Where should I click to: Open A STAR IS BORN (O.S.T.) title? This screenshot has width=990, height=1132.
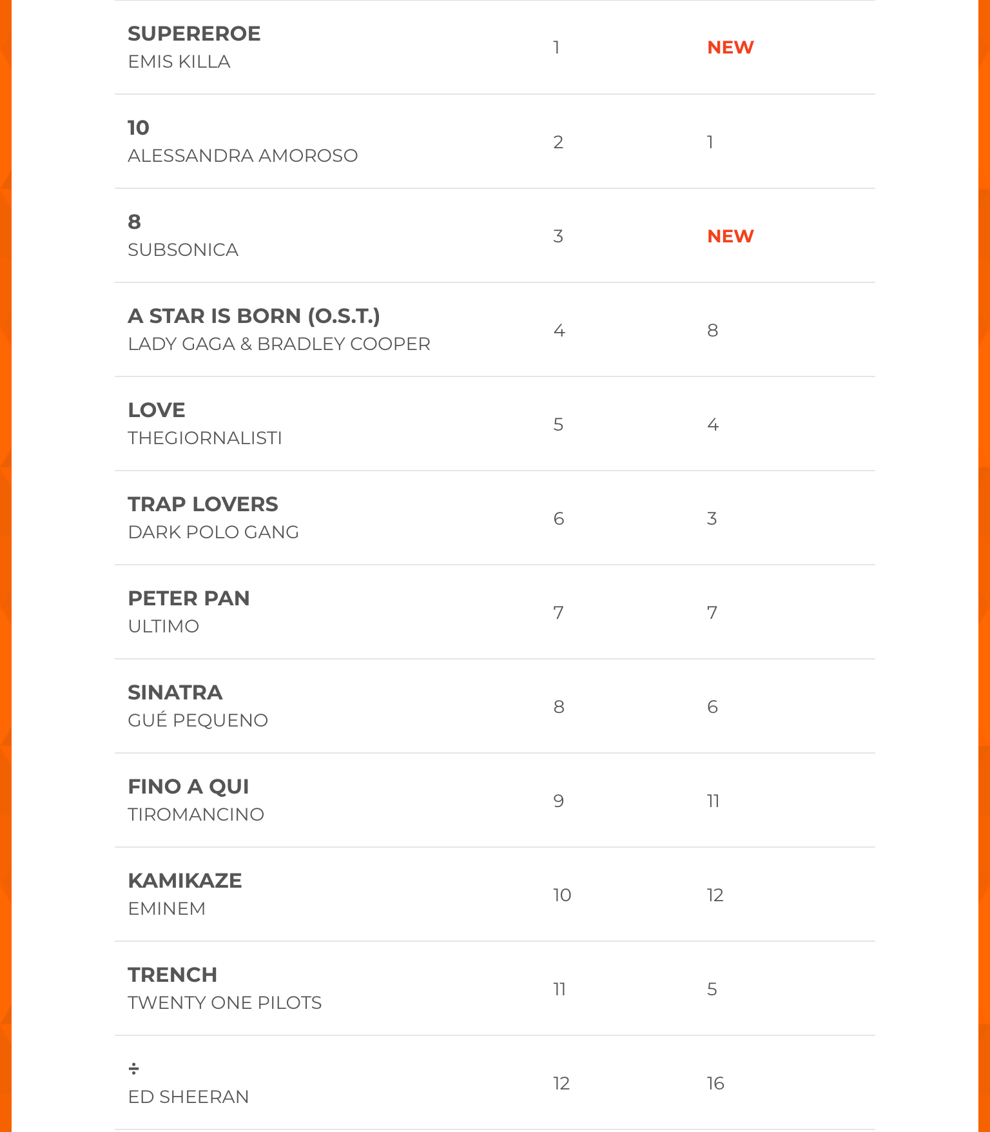pyautogui.click(x=254, y=316)
